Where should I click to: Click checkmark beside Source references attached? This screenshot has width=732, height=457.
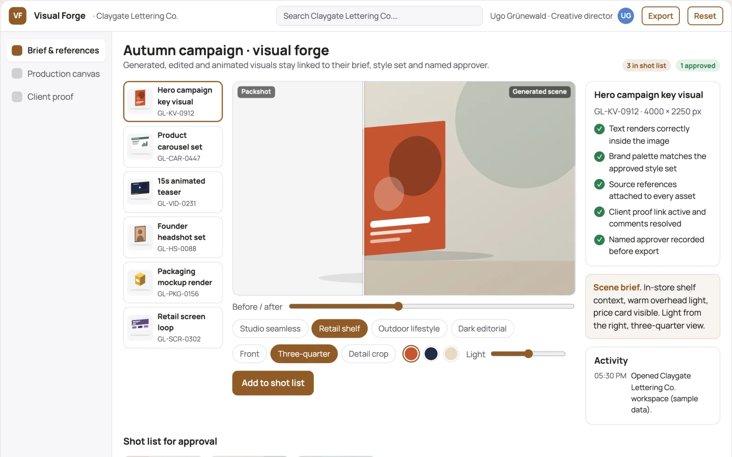(599, 184)
